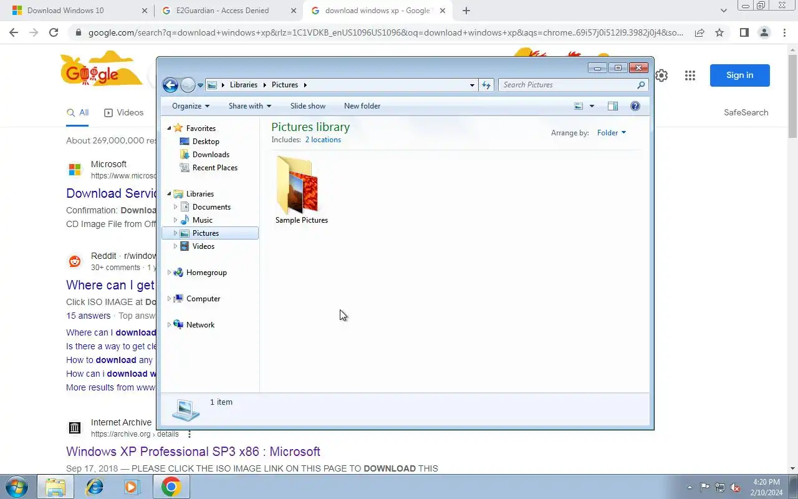
Task: Select Network in navigation pane
Action: pos(200,325)
